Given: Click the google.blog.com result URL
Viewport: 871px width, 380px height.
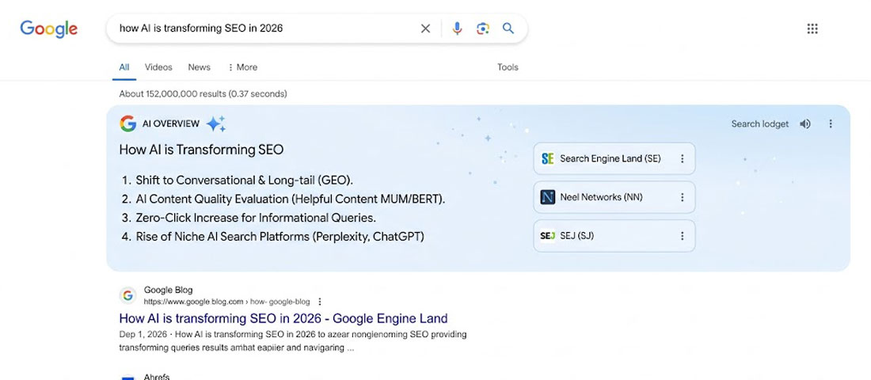Looking at the screenshot, I should pos(226,302).
